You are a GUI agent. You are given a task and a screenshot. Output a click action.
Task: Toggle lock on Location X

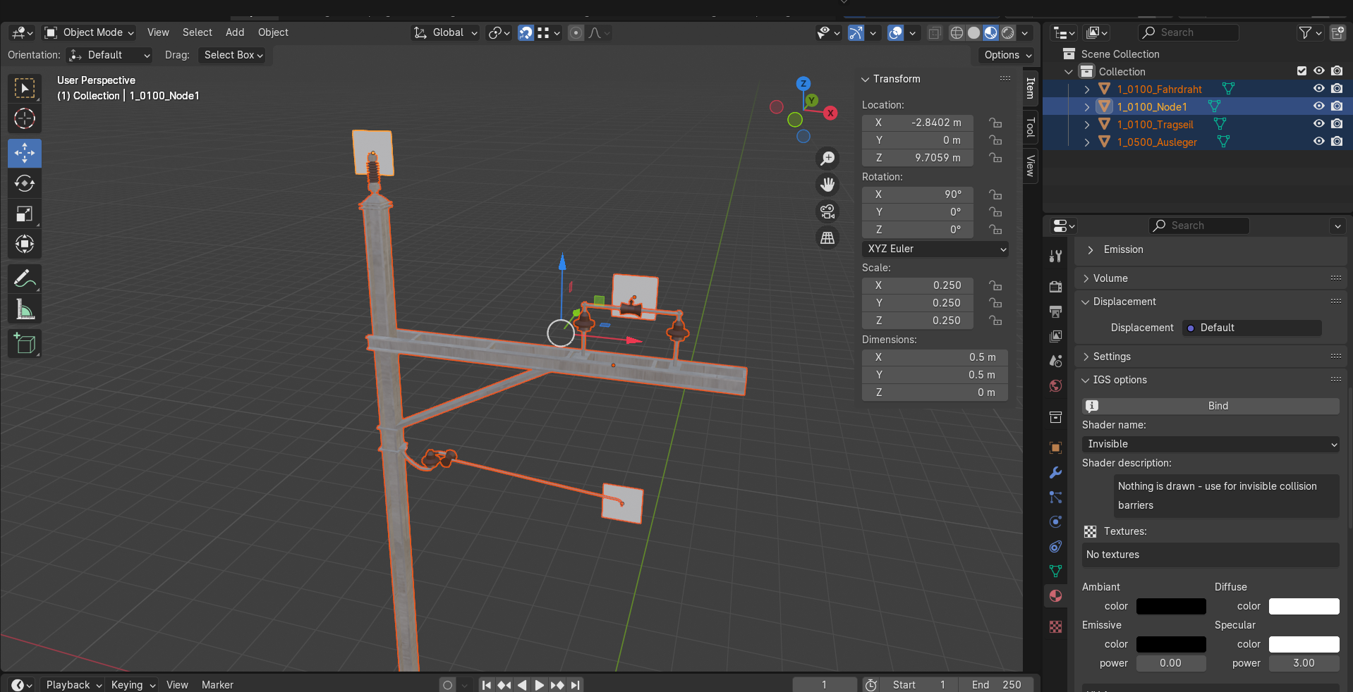pos(995,123)
